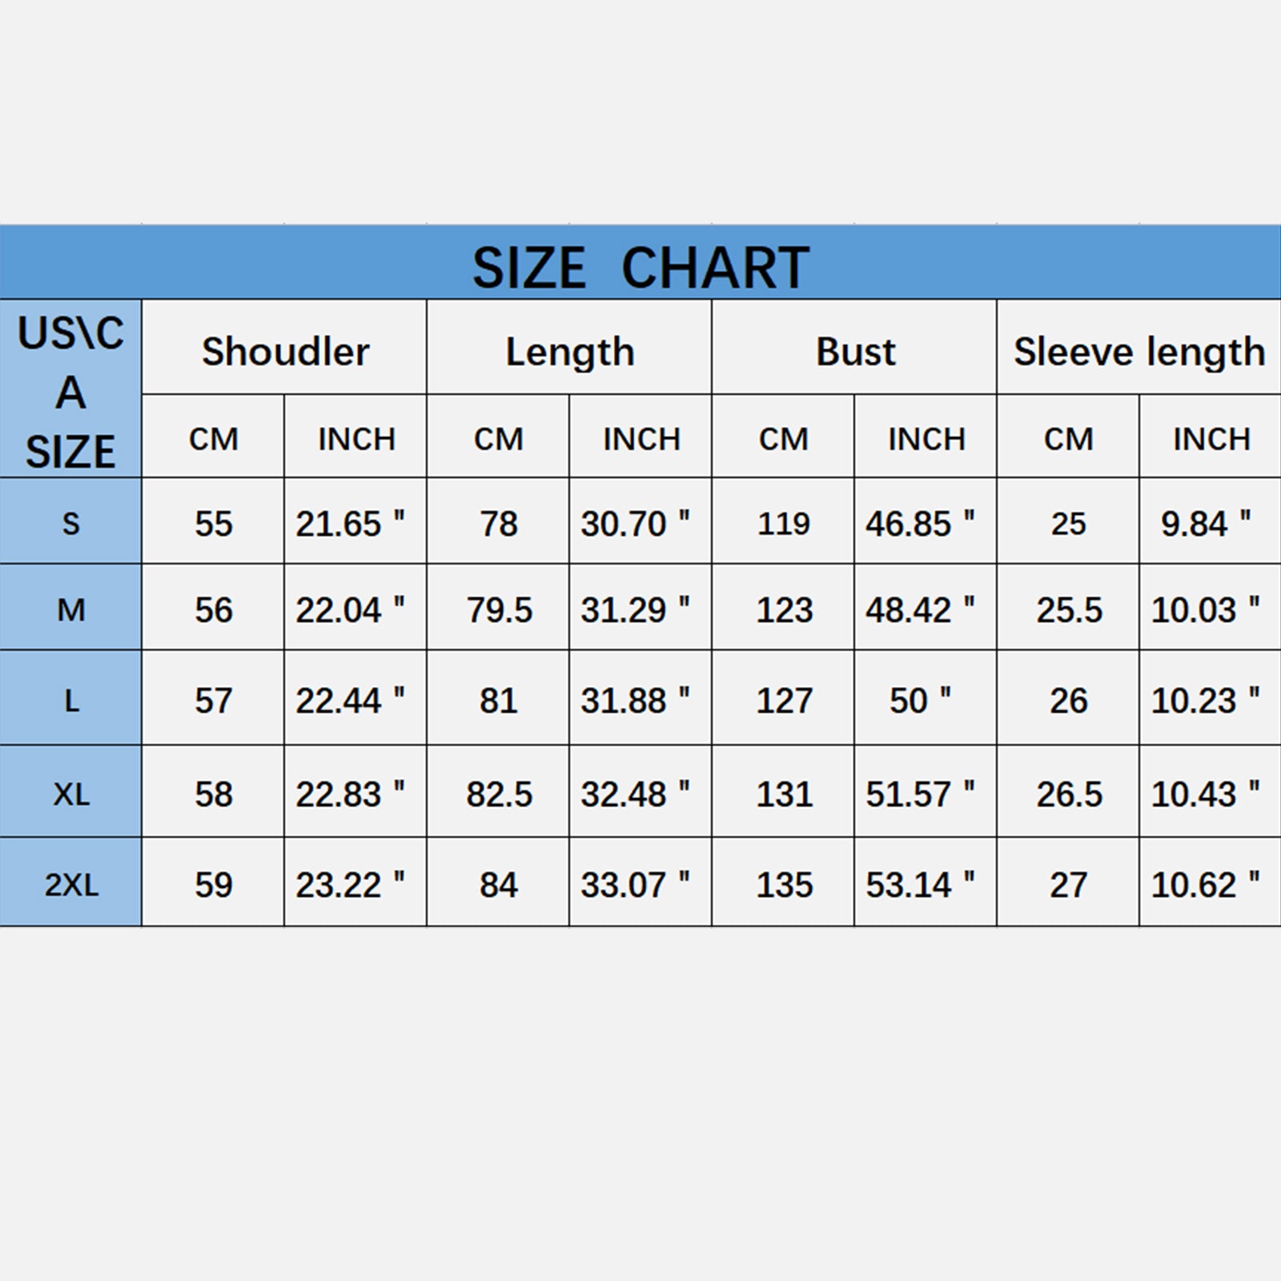The image size is (1281, 1281).
Task: Select the 53.14" bust cell
Action: pos(920,885)
